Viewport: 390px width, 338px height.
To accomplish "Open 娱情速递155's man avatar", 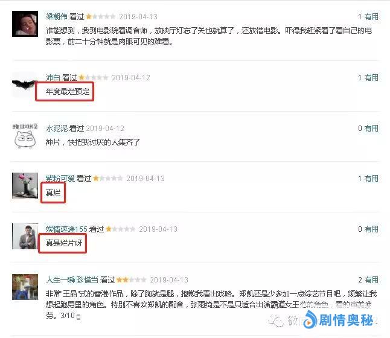I will point(25,236).
